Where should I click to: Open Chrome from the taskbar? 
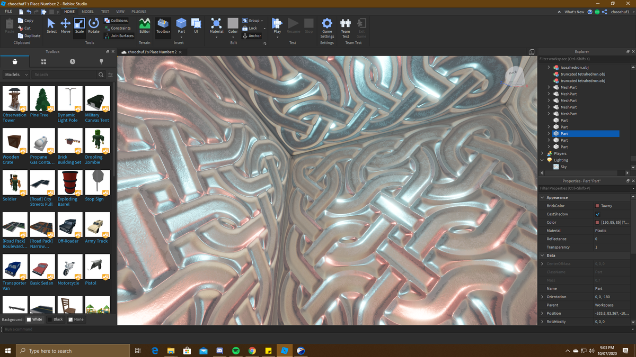pos(252,351)
